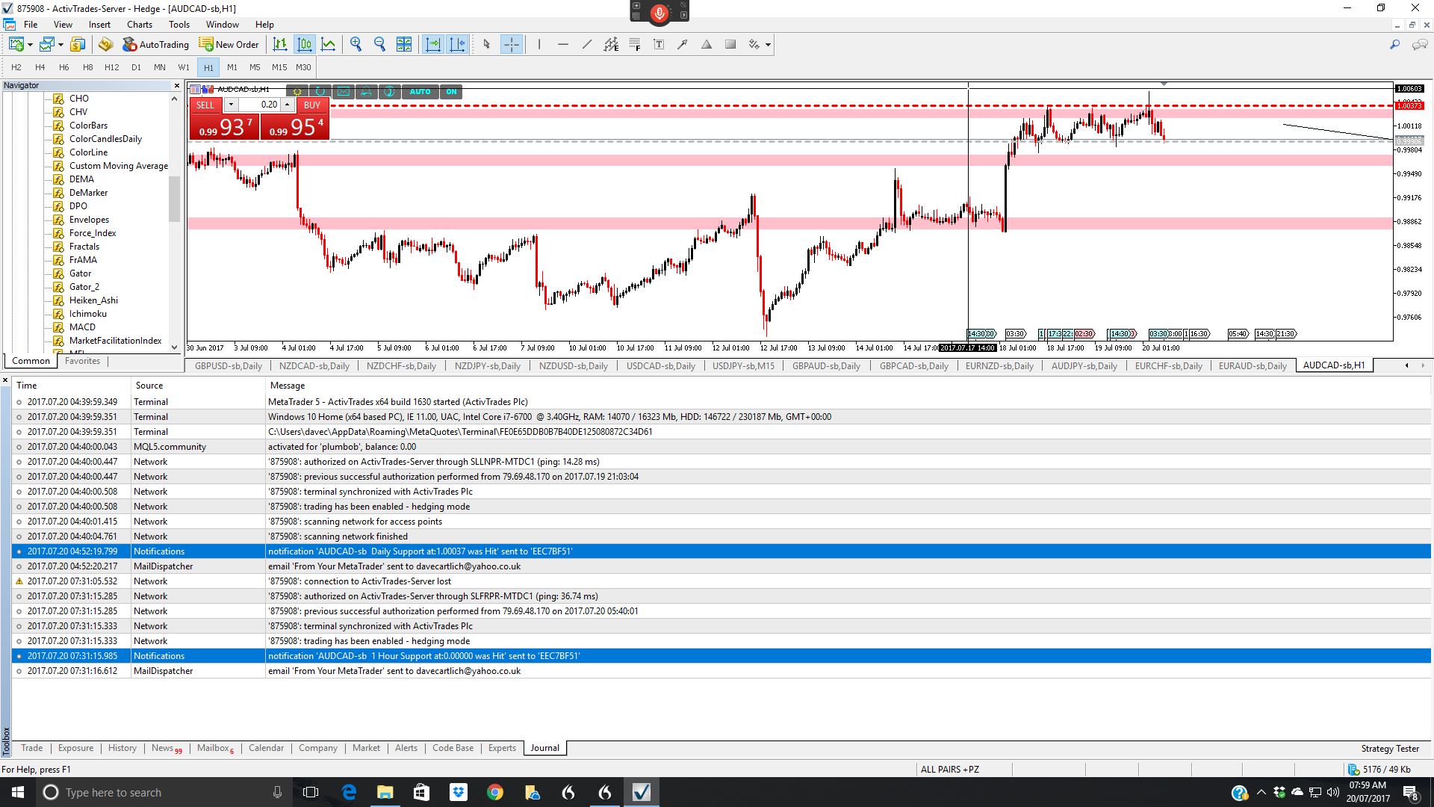Zoom out of the chart
Screen dimensions: 1434x807
[379, 45]
